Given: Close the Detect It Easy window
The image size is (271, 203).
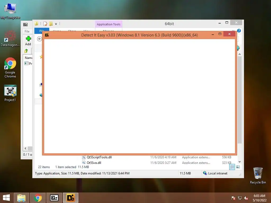Looking at the screenshot, I should click(229, 34).
